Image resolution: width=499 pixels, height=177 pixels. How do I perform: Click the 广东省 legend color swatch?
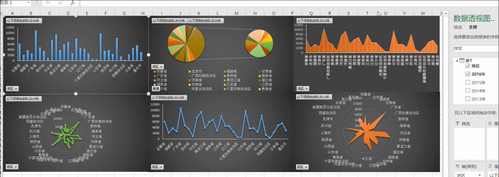(x=154, y=76)
